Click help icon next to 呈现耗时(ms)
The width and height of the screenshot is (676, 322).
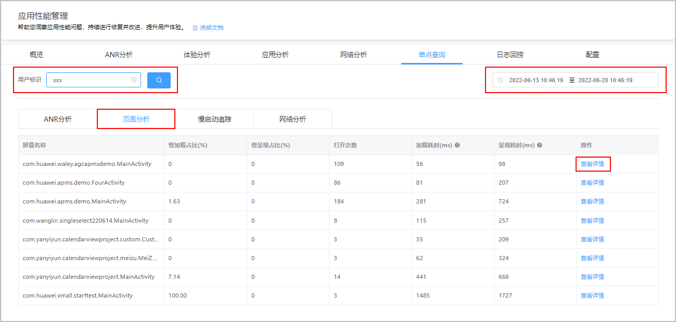[x=540, y=145]
